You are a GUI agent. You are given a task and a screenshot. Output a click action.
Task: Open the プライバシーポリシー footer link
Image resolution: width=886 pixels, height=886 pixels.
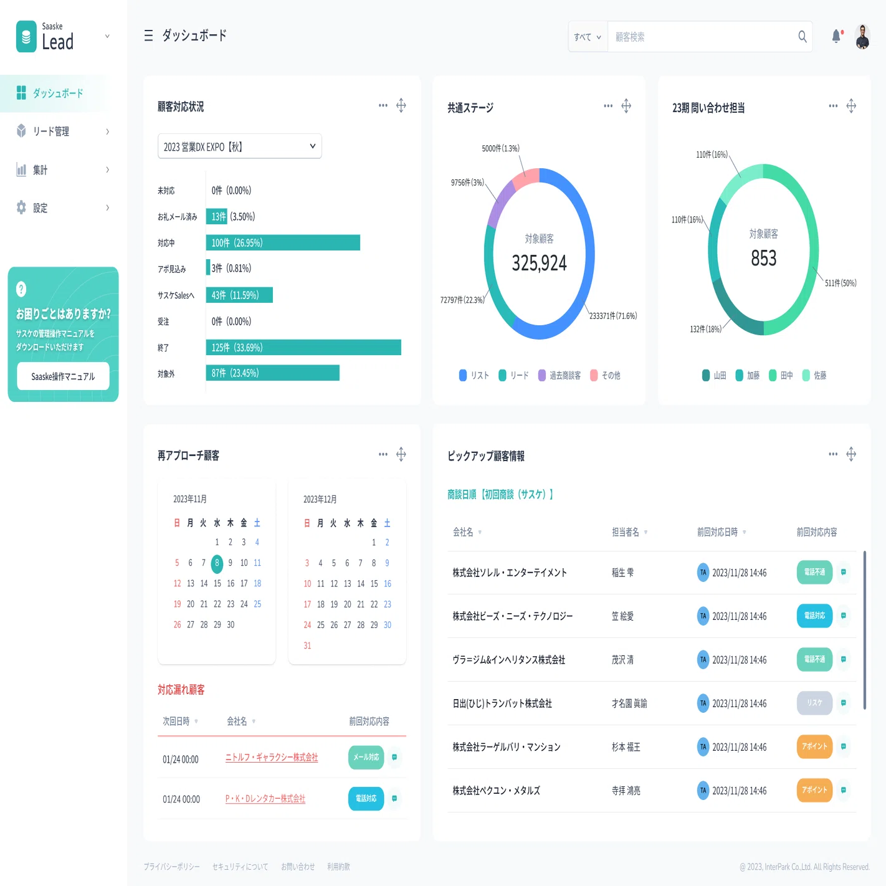click(x=172, y=867)
